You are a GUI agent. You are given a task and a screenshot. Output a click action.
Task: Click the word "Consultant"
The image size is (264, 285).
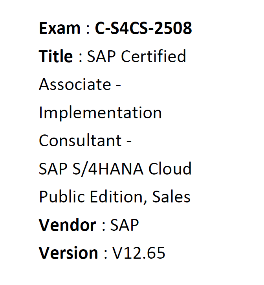click(80, 141)
